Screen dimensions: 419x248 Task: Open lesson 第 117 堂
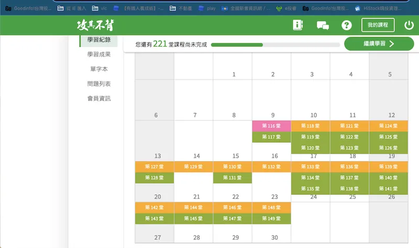271,137
